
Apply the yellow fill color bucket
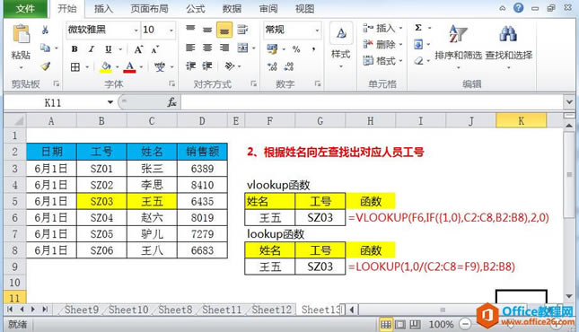point(106,66)
